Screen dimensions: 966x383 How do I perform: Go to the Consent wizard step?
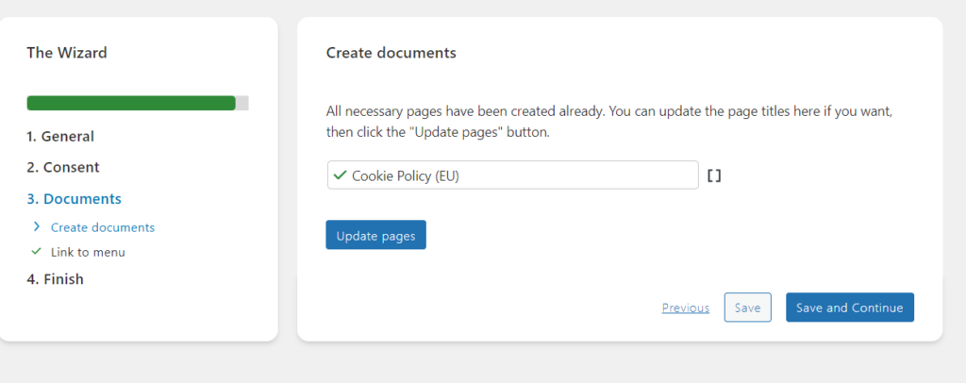click(62, 167)
